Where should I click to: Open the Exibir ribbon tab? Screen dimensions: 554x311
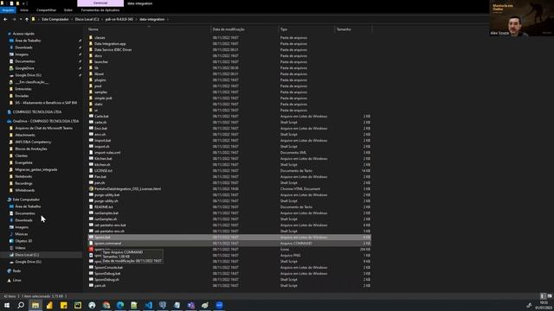coord(68,10)
